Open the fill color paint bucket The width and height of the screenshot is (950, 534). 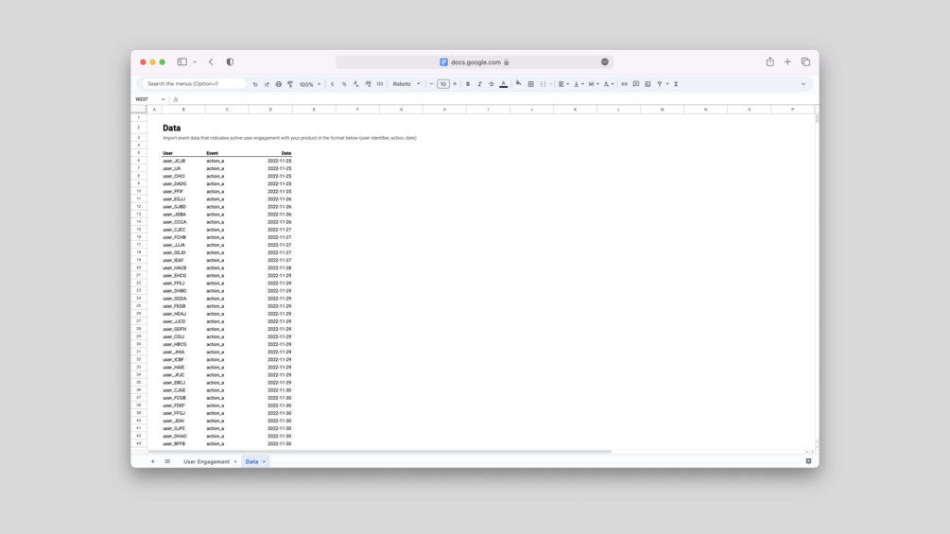click(x=519, y=83)
